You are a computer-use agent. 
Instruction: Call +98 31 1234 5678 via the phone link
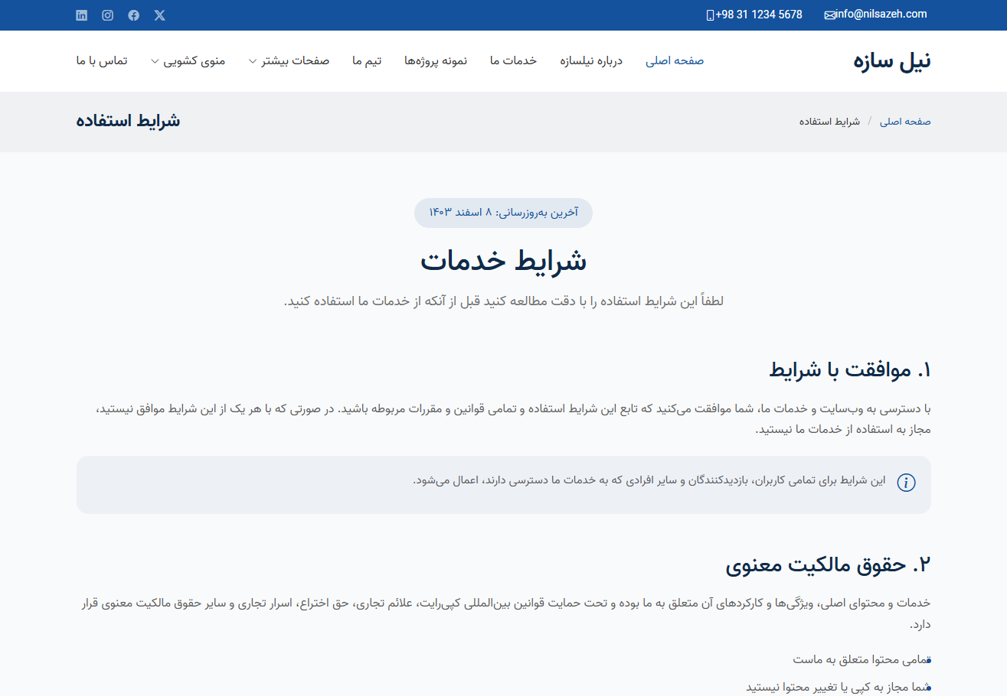click(759, 14)
